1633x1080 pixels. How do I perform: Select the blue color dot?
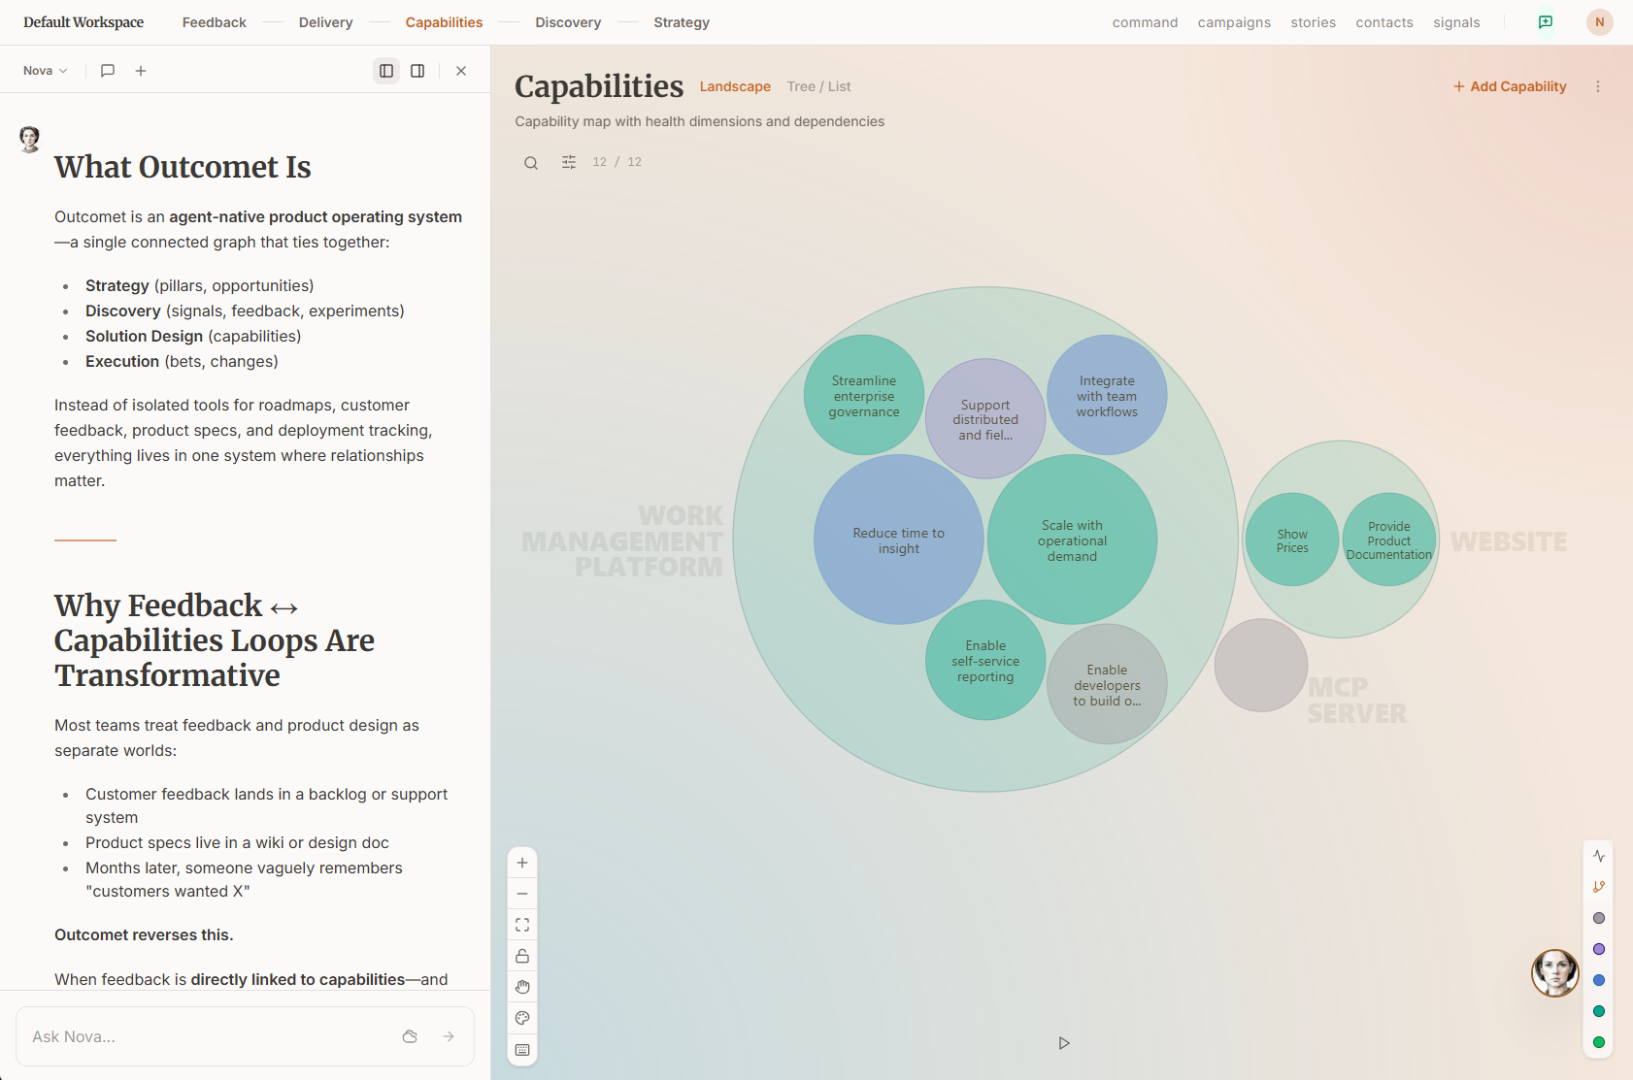click(1599, 980)
